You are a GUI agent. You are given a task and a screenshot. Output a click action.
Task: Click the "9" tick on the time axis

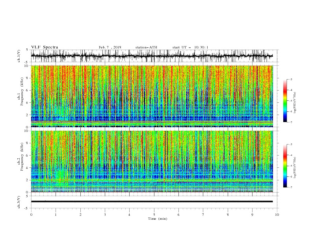(252, 215)
